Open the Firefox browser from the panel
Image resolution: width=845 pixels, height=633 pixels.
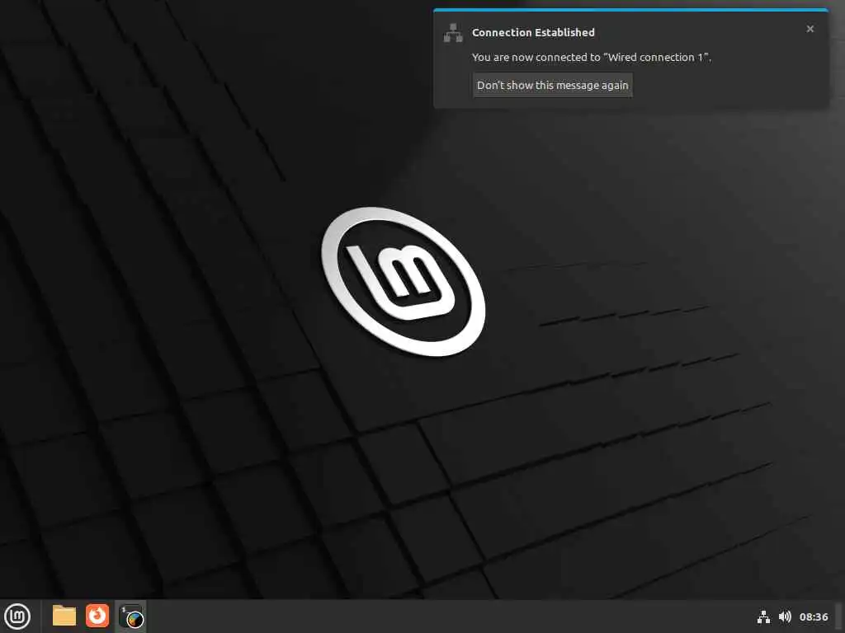pos(97,616)
